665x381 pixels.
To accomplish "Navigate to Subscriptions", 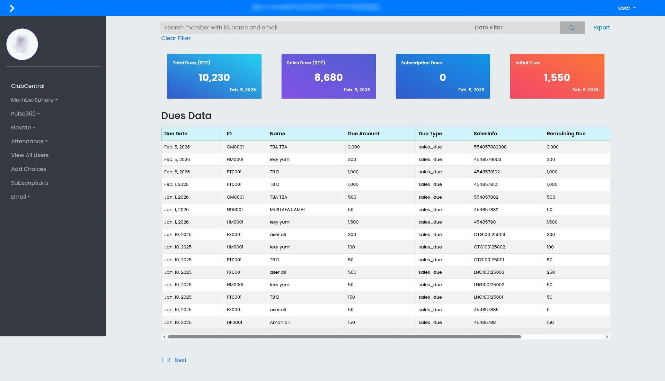I will click(x=29, y=183).
